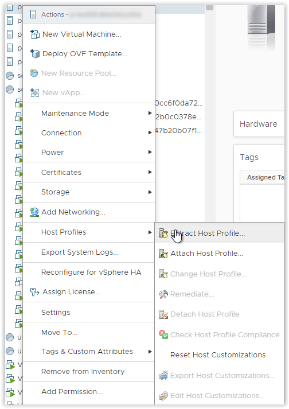Click Remediate... entry
289x409 pixels.
220,294
